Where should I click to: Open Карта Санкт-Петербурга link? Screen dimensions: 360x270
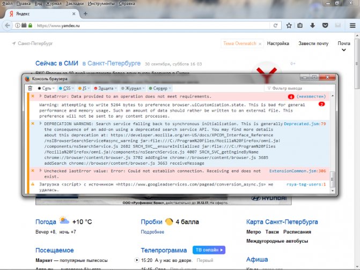(282, 222)
